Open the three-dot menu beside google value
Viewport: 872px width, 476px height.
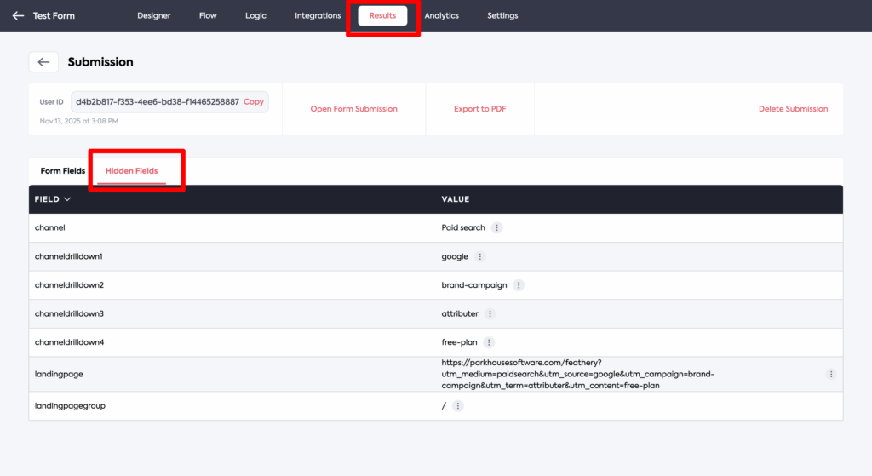tap(479, 256)
